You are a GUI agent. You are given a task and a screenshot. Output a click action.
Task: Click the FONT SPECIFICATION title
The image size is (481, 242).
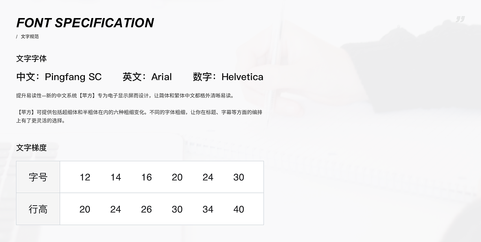click(85, 23)
